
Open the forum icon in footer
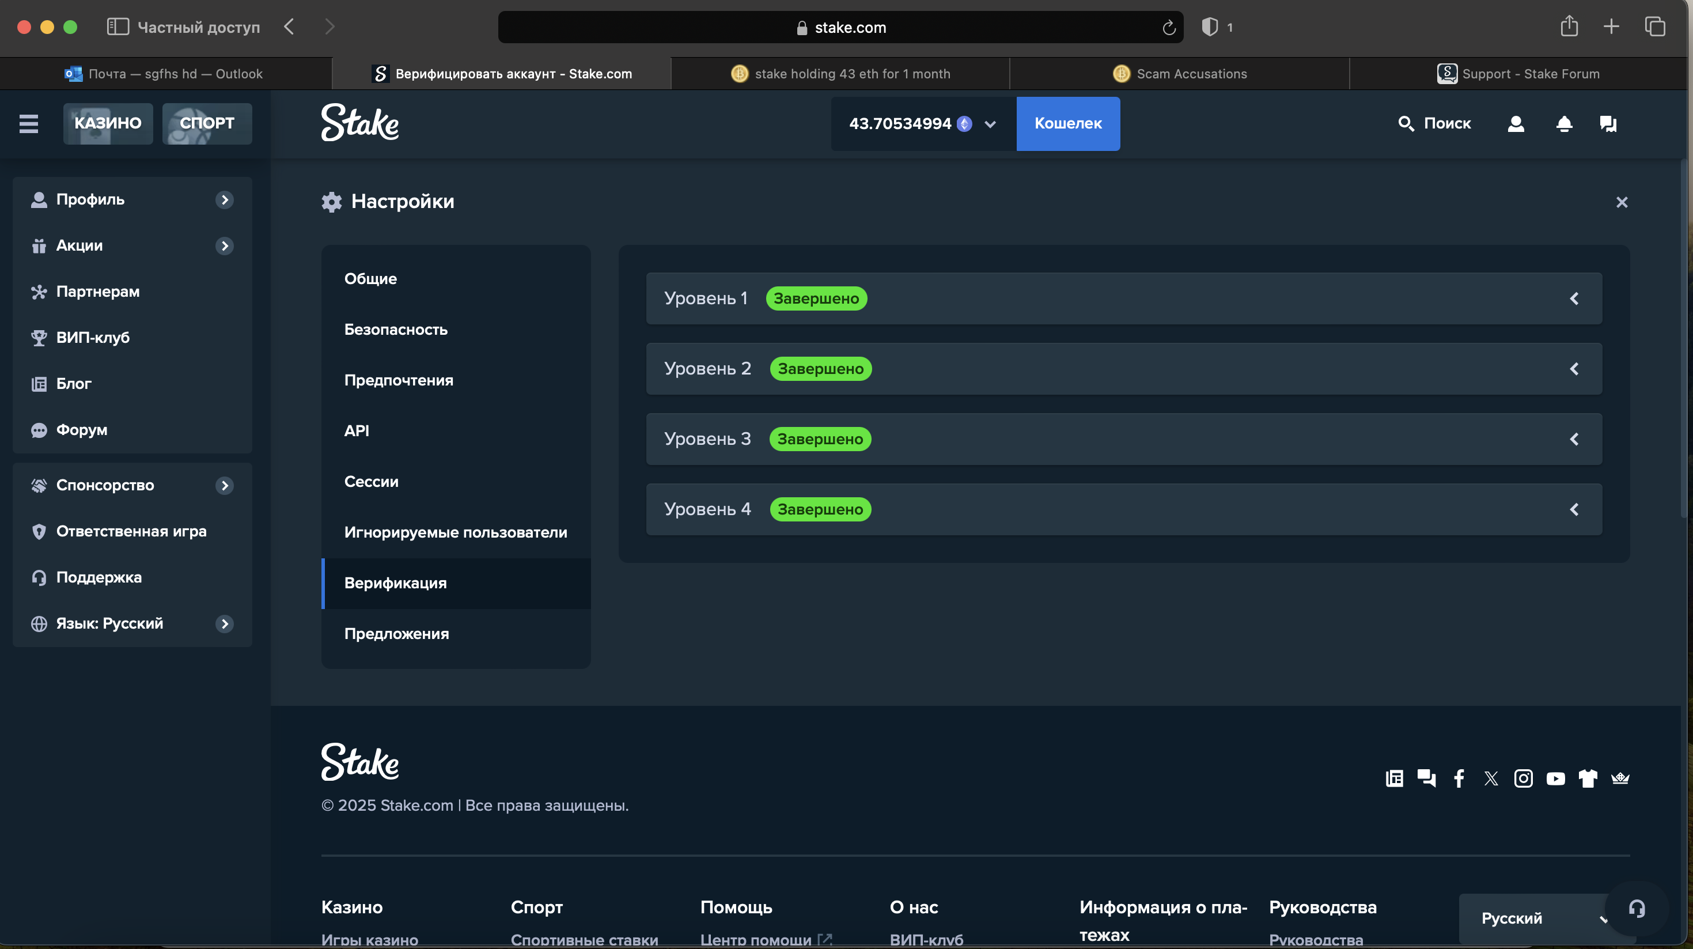tap(1426, 778)
